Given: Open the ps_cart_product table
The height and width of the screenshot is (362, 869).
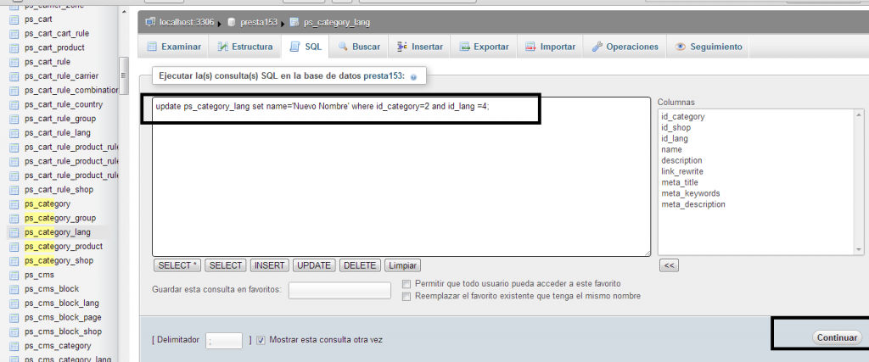Looking at the screenshot, I should [x=54, y=47].
